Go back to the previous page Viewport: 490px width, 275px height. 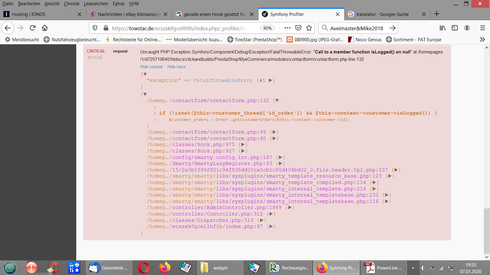(x=8, y=28)
